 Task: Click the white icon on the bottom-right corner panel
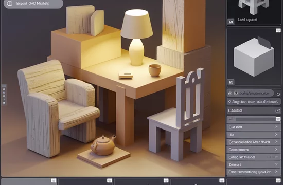(x=278, y=180)
